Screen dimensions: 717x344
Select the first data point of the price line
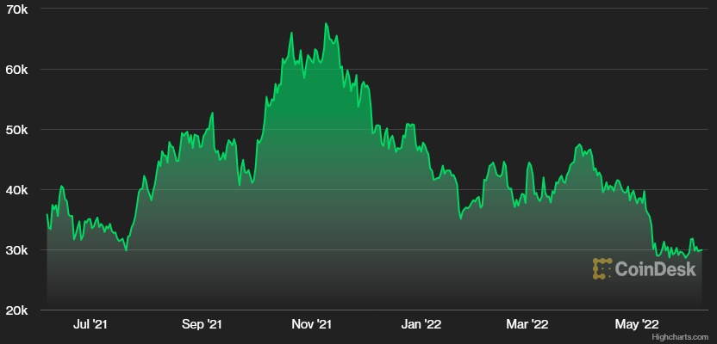pyautogui.click(x=47, y=214)
